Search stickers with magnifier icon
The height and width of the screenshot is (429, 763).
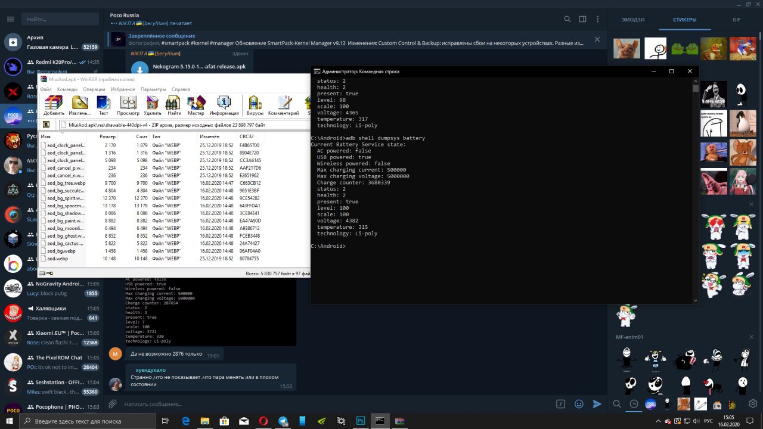coord(617,404)
